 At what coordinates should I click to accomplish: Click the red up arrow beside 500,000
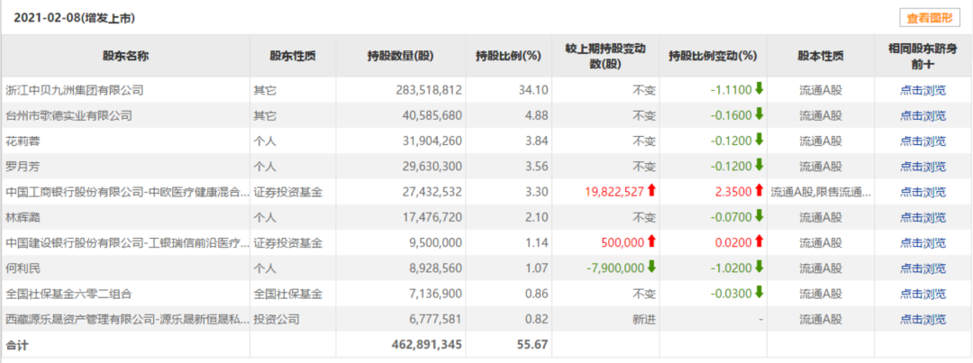coord(651,242)
